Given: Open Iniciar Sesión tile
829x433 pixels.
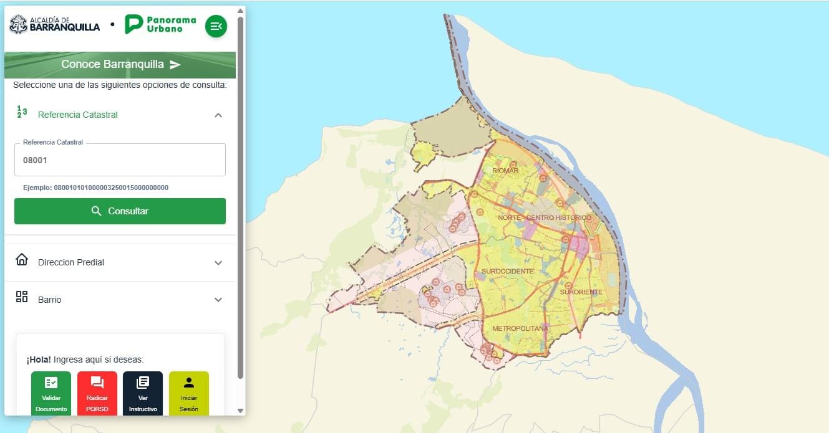Looking at the screenshot, I should pyautogui.click(x=188, y=394).
